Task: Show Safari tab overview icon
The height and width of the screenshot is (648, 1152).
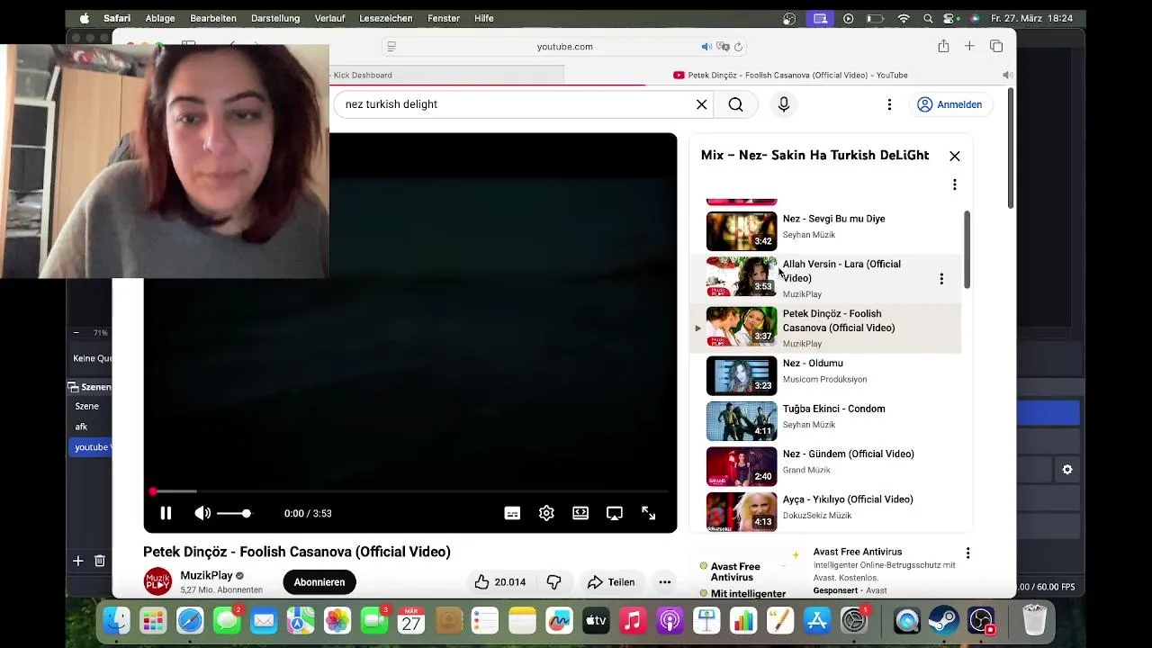Action: [996, 46]
